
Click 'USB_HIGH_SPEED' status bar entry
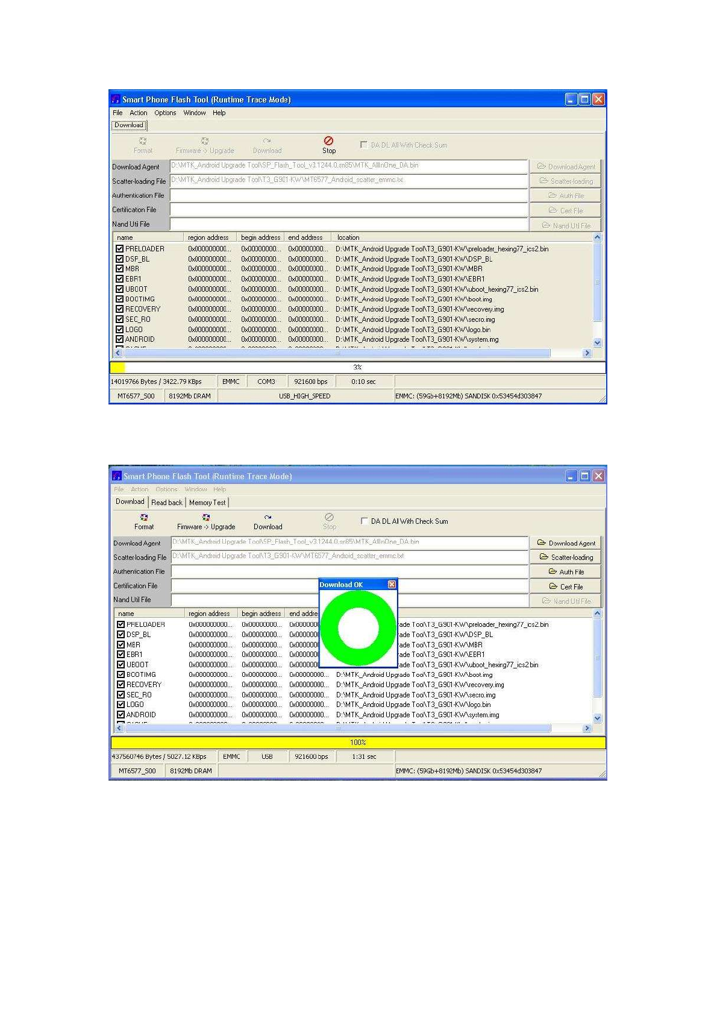[304, 396]
